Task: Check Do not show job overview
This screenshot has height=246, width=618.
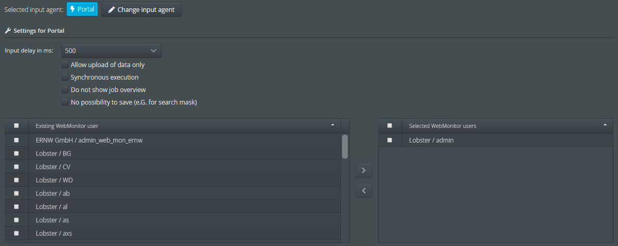Action: [x=65, y=90]
